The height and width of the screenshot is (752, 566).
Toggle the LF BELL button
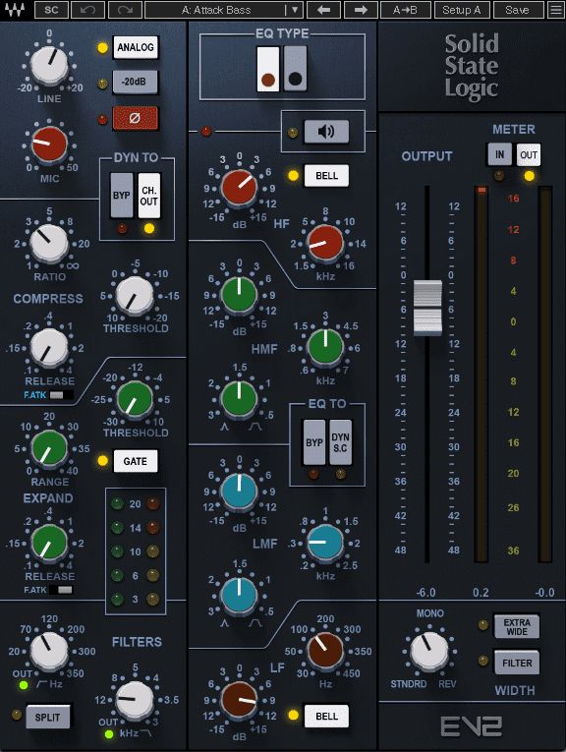(326, 716)
